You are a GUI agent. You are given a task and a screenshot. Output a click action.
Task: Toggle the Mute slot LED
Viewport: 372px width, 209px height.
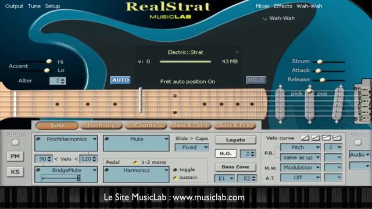pos(106,139)
